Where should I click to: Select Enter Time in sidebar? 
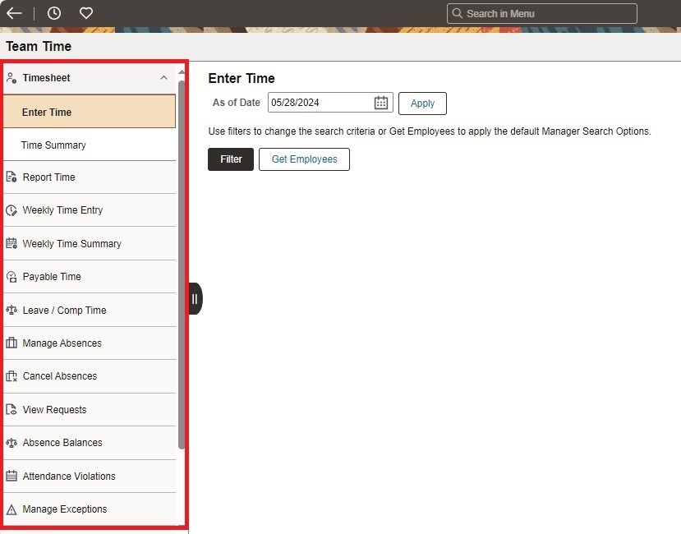tap(47, 113)
